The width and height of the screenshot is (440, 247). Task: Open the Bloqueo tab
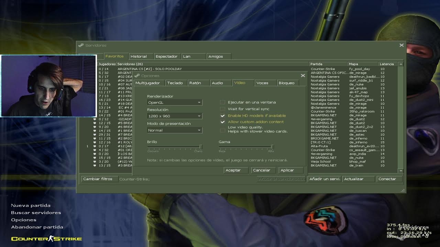click(288, 83)
